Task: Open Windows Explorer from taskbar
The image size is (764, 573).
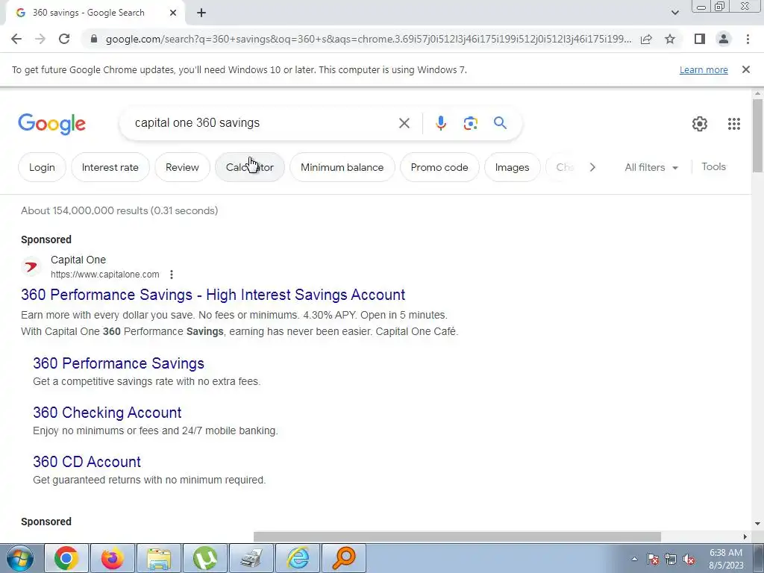Action: coord(159,558)
